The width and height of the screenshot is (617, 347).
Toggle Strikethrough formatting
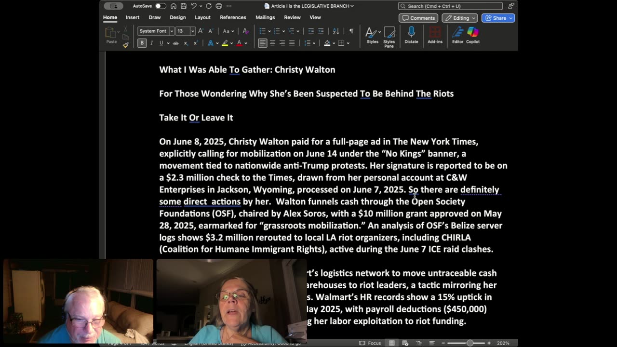coord(175,43)
